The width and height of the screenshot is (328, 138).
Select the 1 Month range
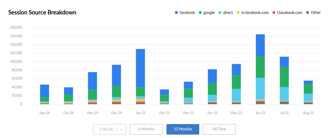106,129
